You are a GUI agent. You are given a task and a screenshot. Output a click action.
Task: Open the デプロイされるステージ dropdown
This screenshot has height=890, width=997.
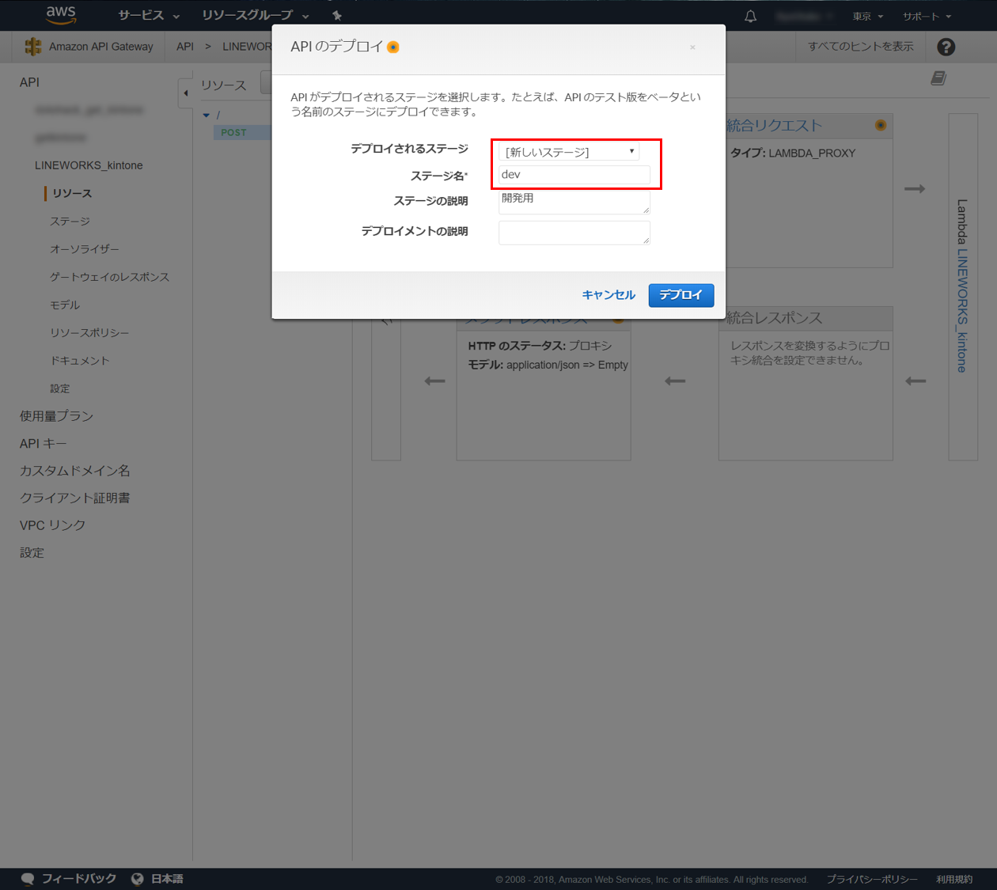click(569, 152)
